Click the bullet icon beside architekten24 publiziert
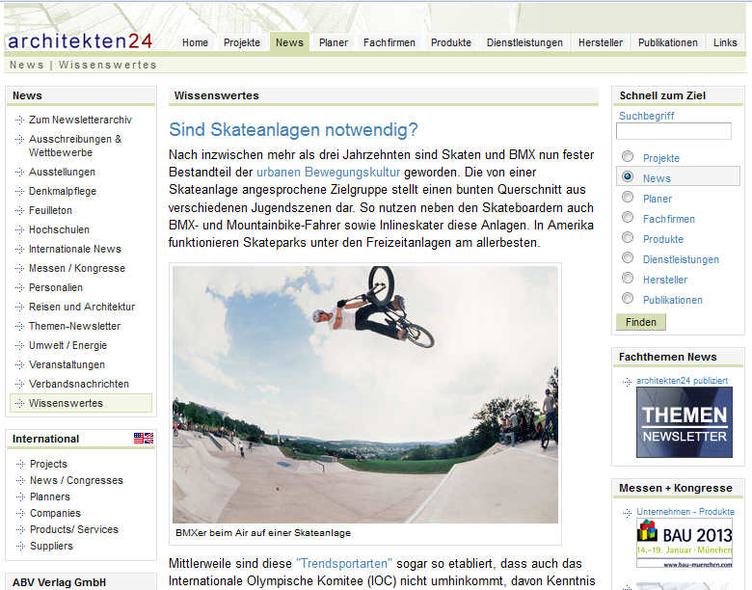The height and width of the screenshot is (590, 752). (x=627, y=381)
